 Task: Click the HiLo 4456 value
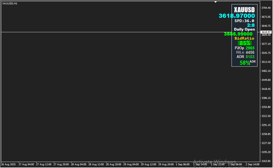tap(250, 52)
